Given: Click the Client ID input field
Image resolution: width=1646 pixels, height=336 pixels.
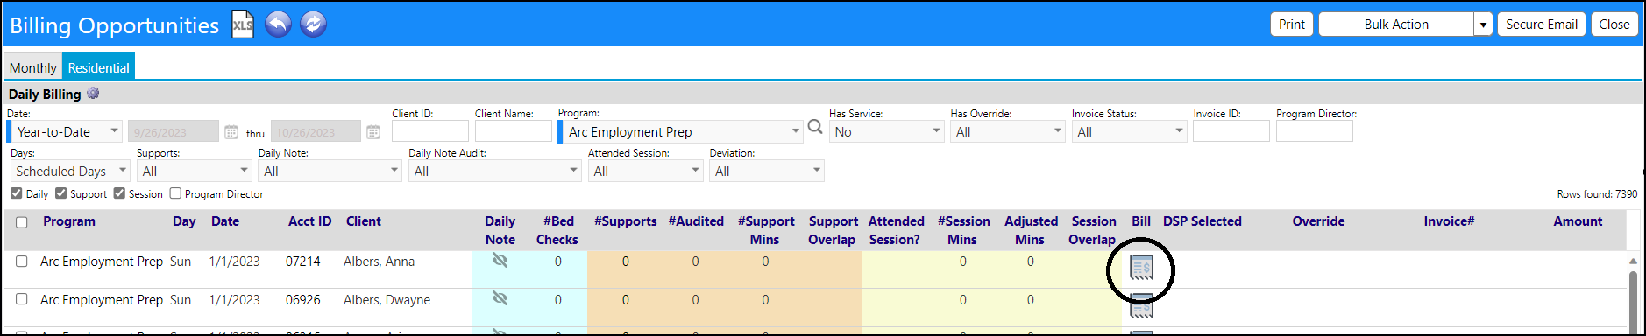Looking at the screenshot, I should pos(430,131).
